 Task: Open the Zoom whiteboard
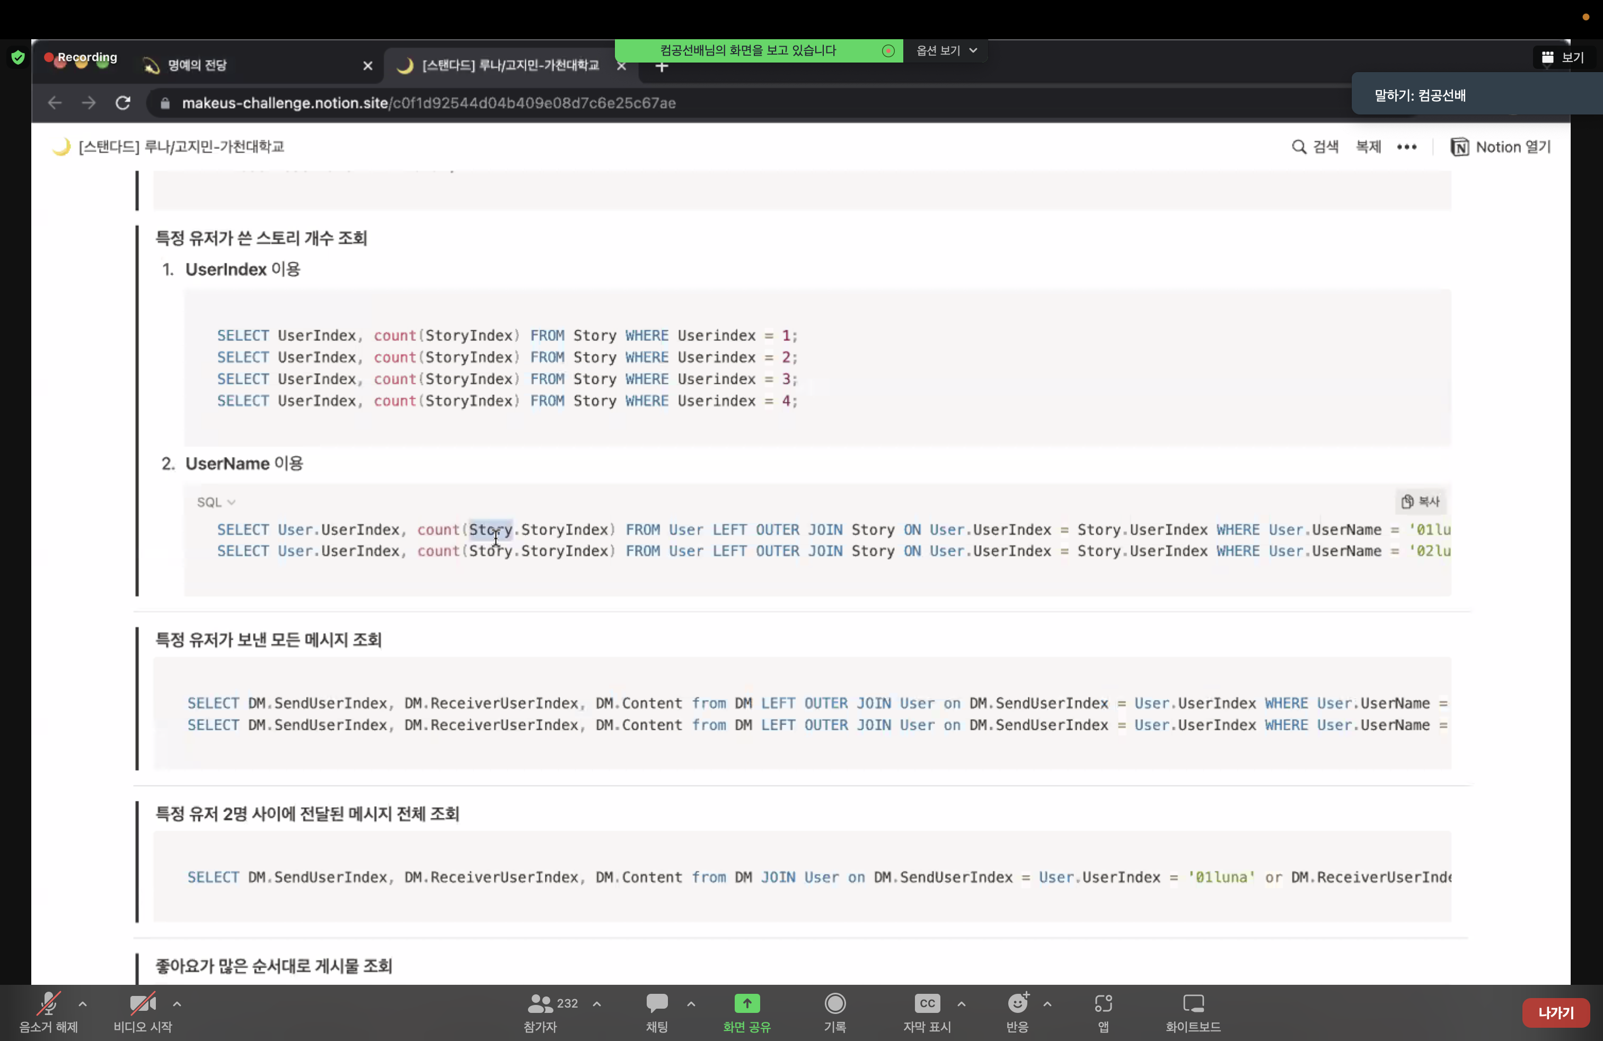[x=1193, y=1011]
